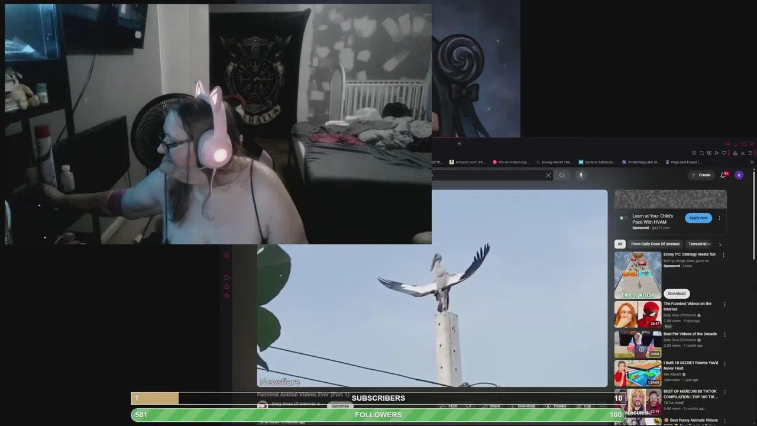Open the Amazon.com bookmark
The image size is (757, 426).
(467, 162)
